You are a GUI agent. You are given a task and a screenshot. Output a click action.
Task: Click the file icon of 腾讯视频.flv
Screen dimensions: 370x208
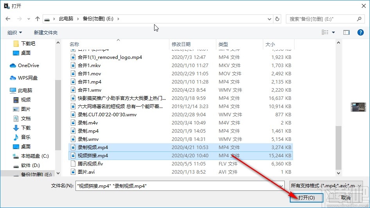point(73,164)
